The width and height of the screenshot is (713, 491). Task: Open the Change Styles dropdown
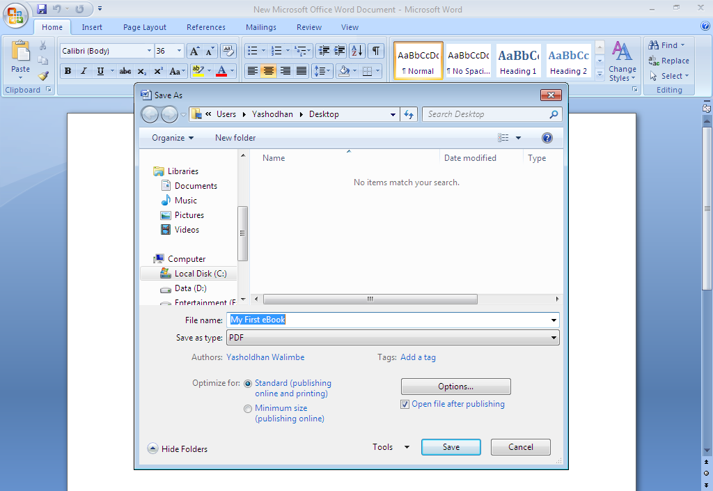coord(622,61)
